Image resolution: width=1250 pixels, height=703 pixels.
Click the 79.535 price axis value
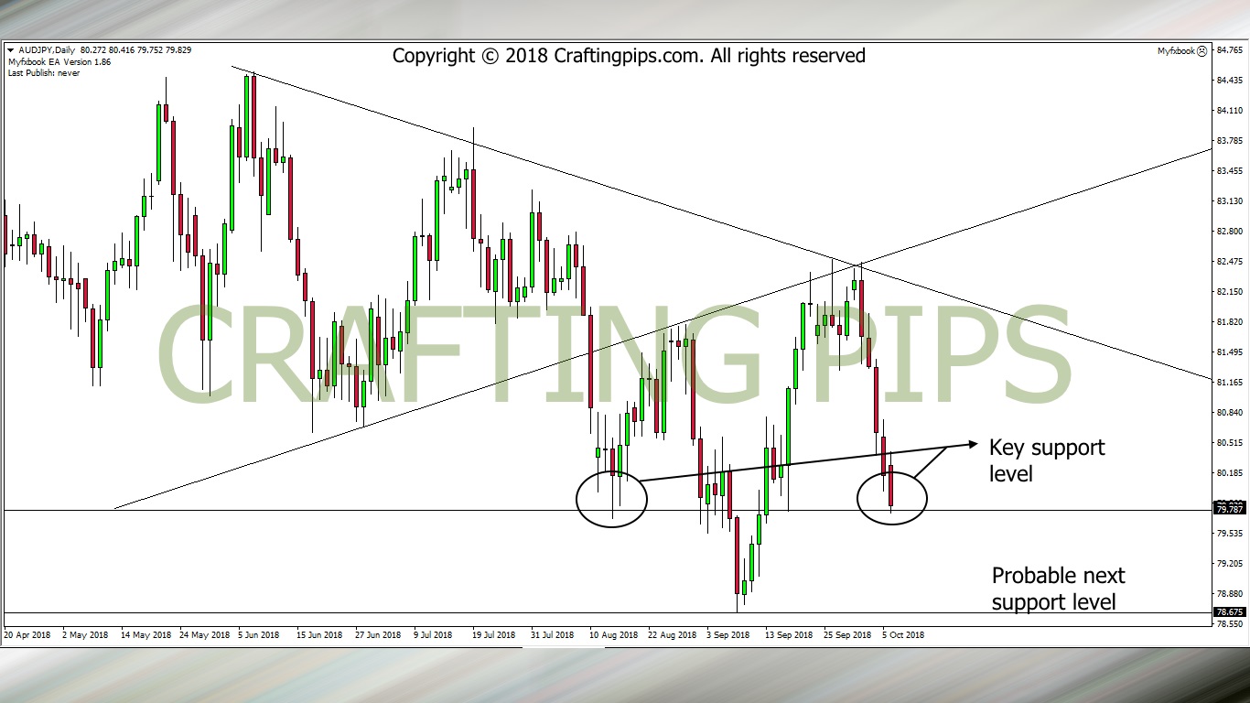point(1229,534)
